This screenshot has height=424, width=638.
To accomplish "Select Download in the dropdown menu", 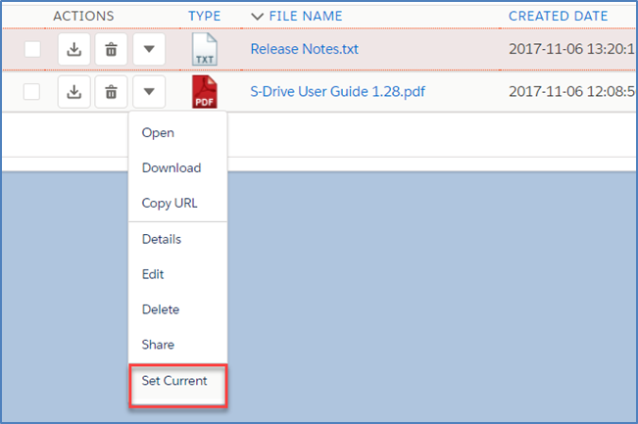I will pos(172,167).
